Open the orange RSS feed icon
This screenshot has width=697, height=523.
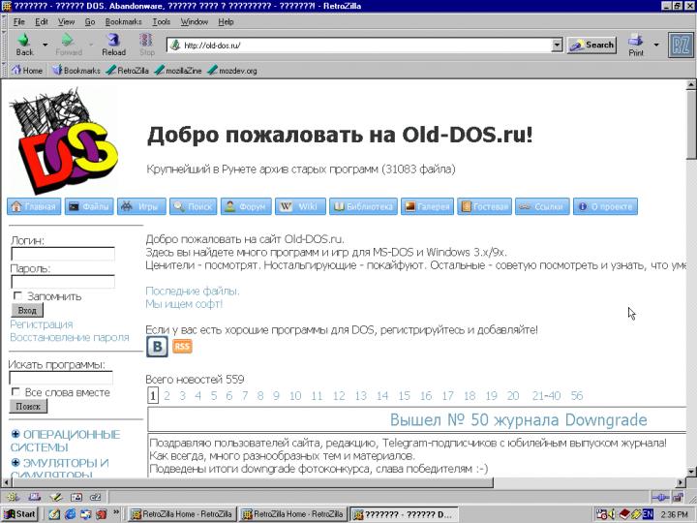click(x=182, y=346)
